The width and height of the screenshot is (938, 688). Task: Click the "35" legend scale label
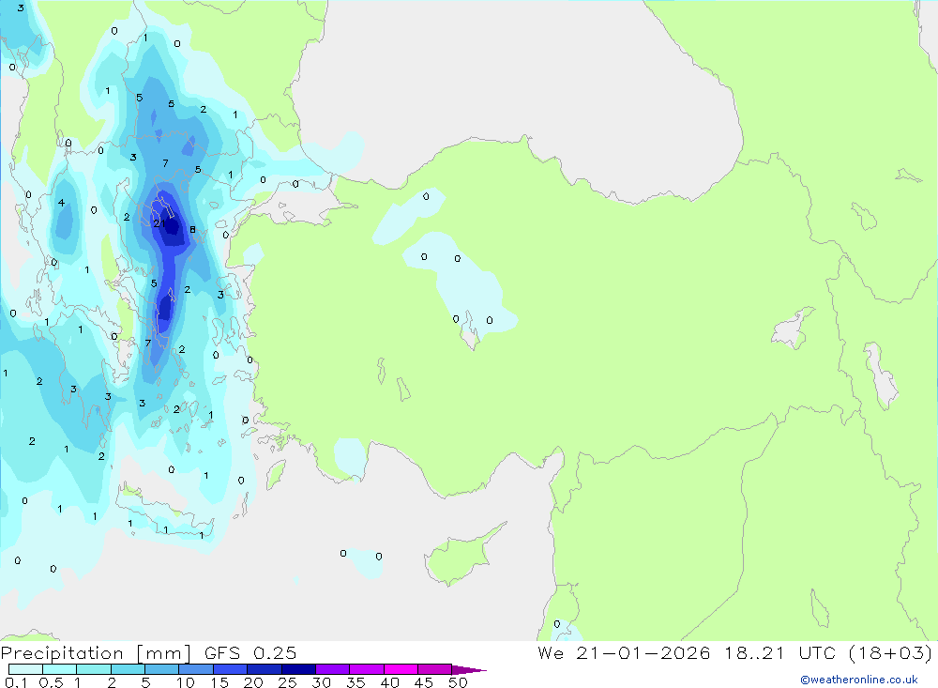point(356,682)
